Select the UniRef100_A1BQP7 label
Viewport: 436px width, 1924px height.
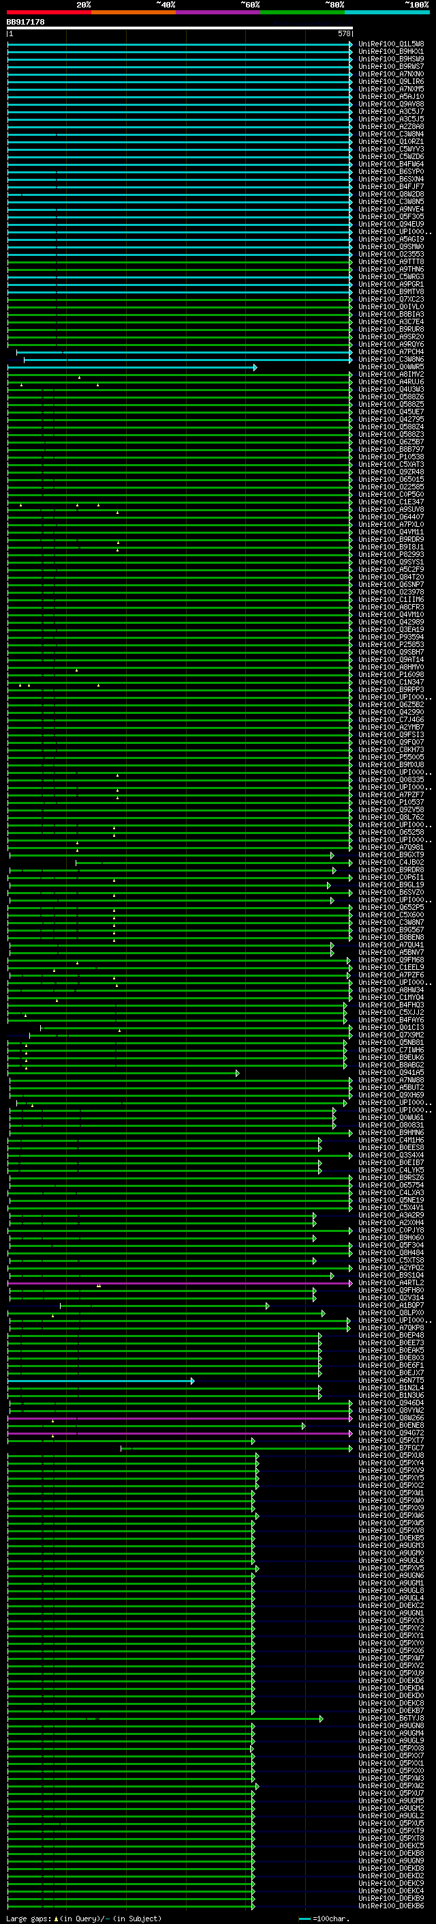(x=391, y=1306)
